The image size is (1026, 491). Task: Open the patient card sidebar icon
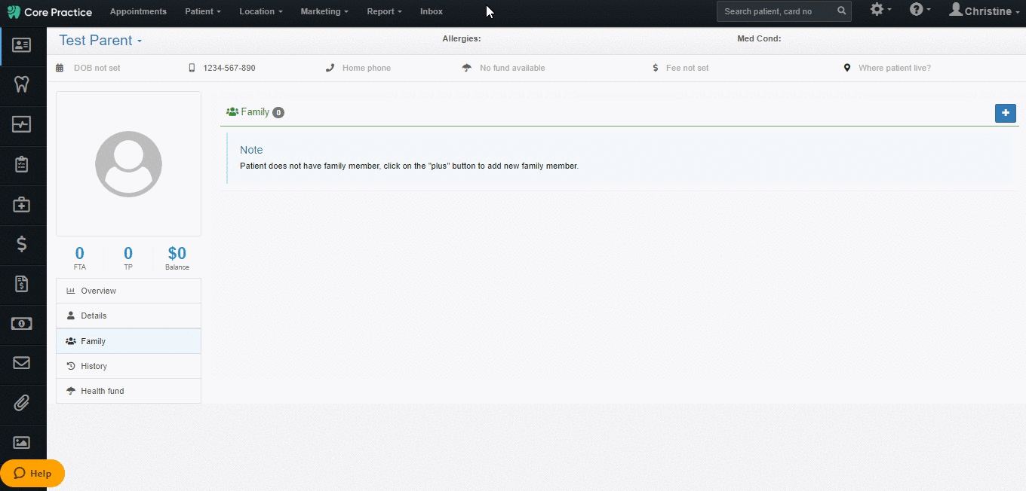(x=22, y=45)
